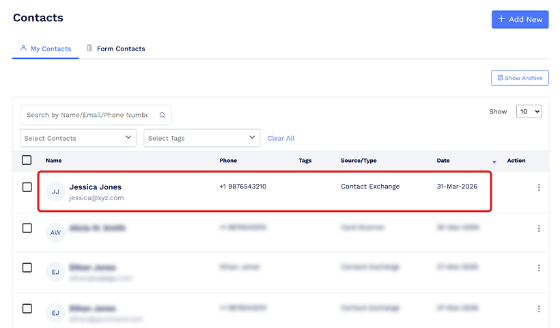Click the Name column header

tap(53, 161)
